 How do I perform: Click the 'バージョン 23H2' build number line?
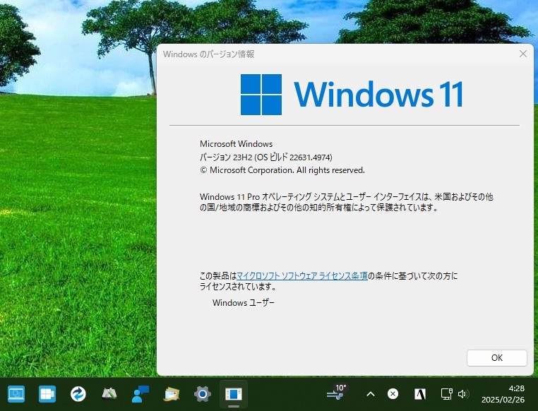point(266,157)
